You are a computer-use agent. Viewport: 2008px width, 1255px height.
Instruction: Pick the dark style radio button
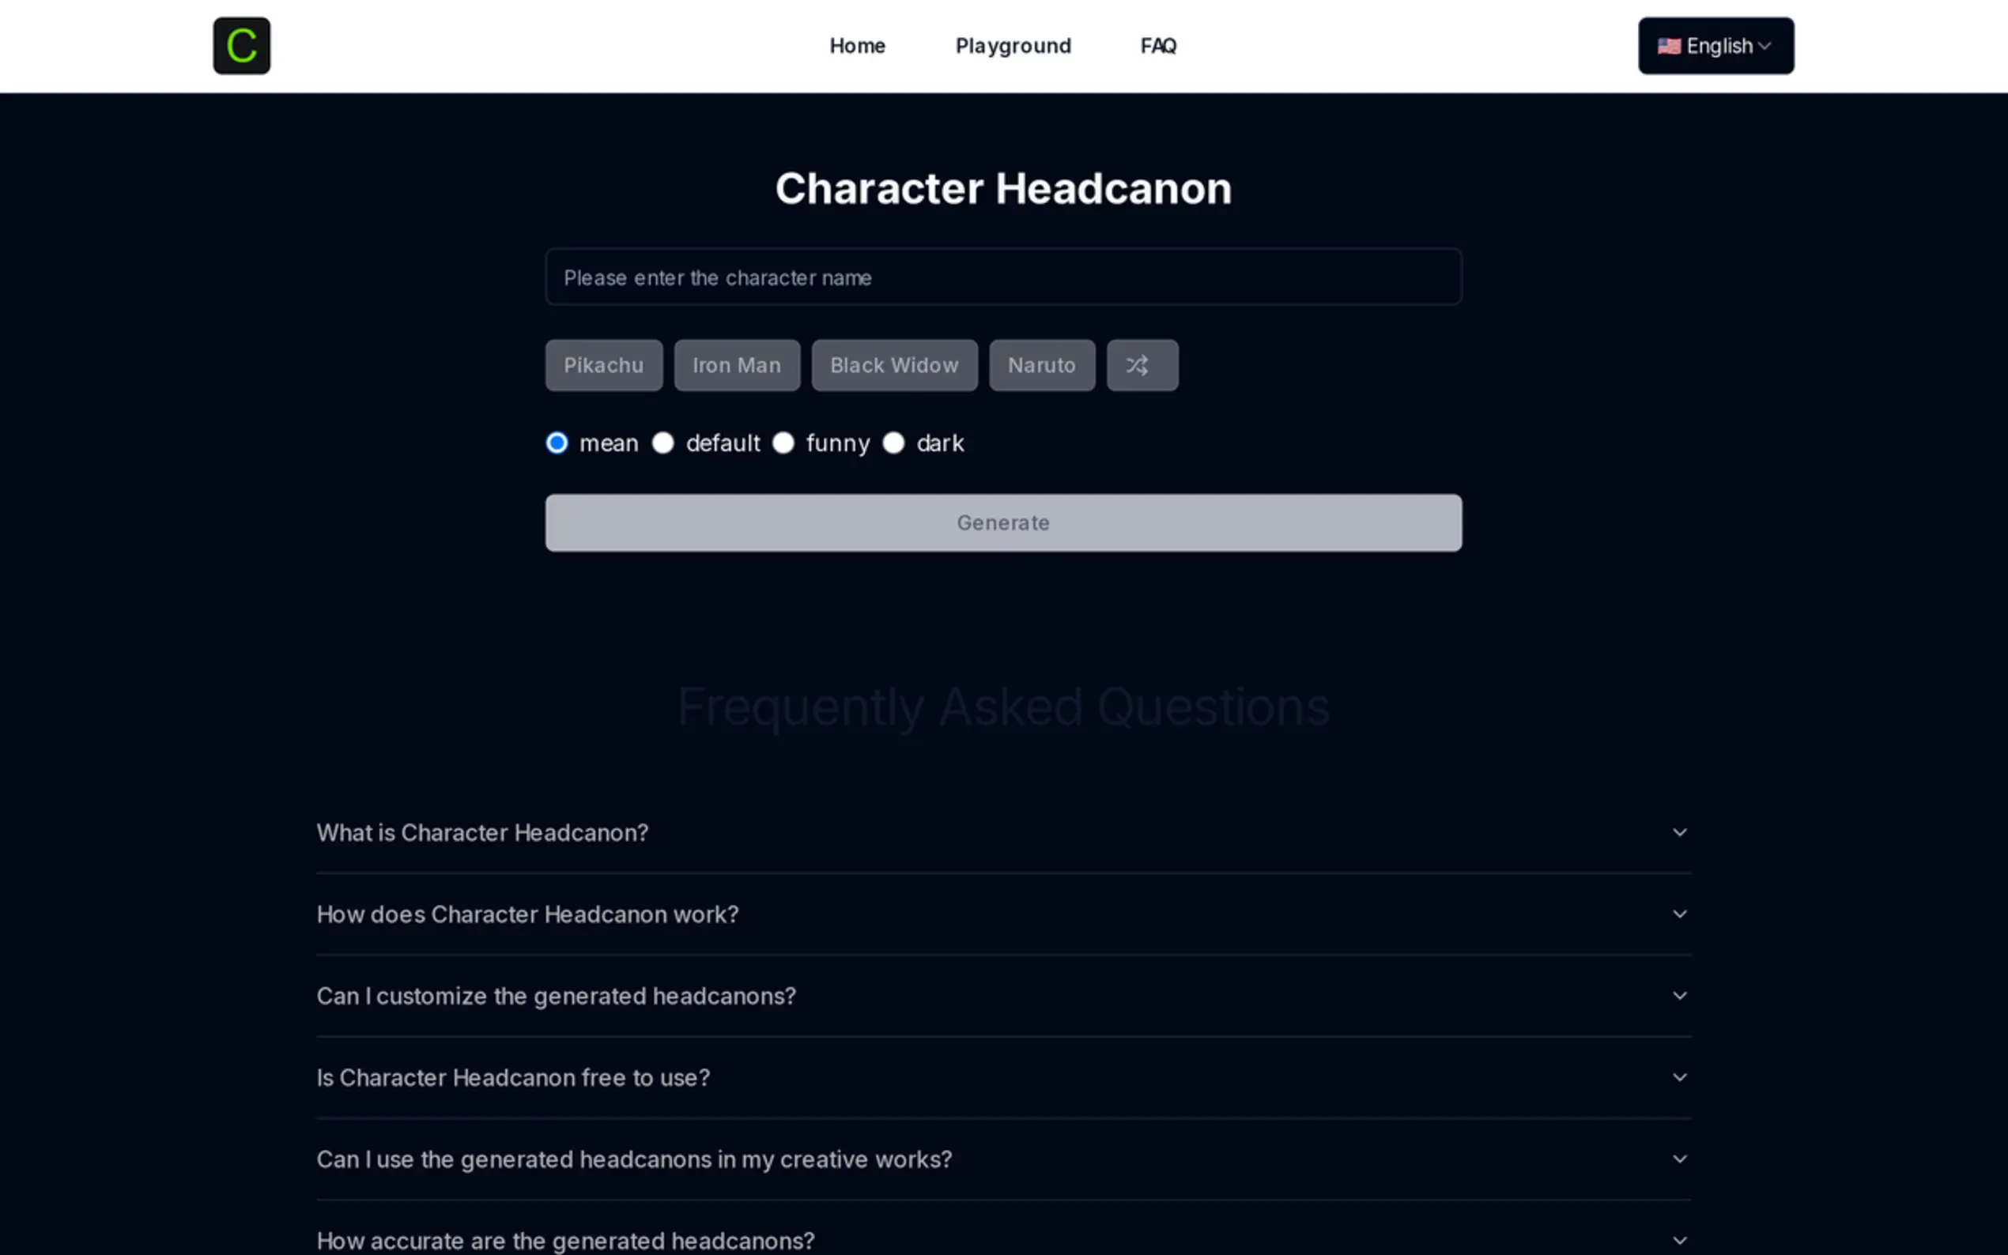coord(893,443)
